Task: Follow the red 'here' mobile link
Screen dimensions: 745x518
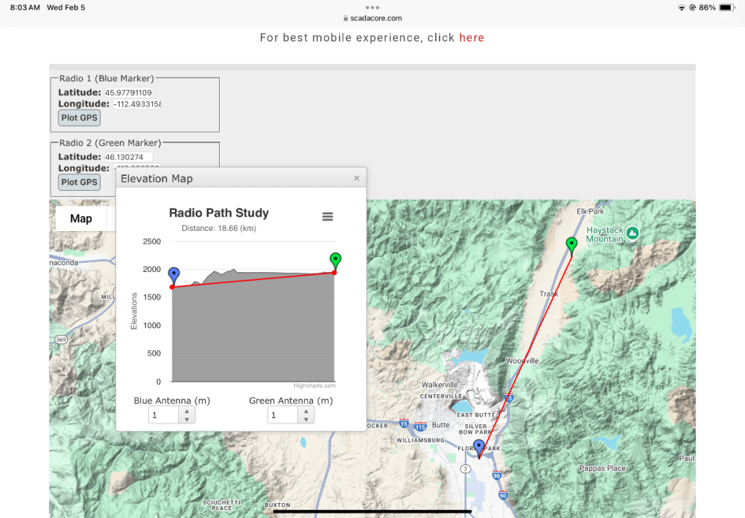Action: pyautogui.click(x=472, y=37)
